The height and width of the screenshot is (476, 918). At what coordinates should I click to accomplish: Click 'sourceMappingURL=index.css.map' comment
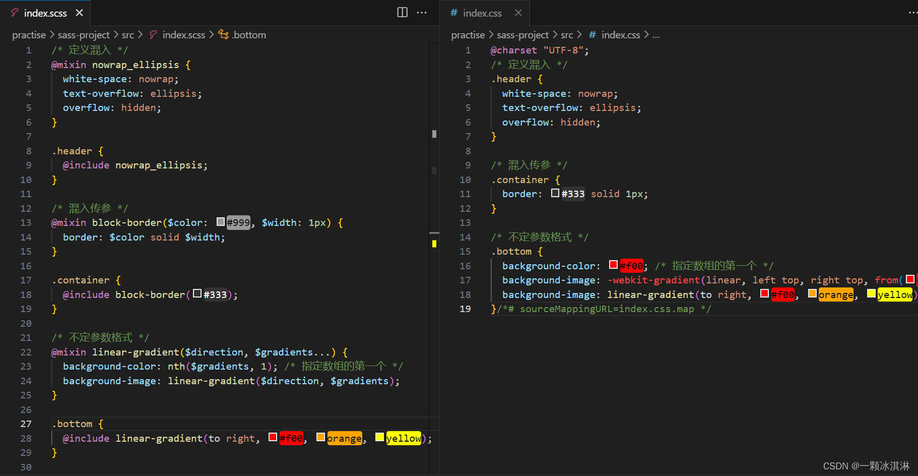[x=607, y=309]
